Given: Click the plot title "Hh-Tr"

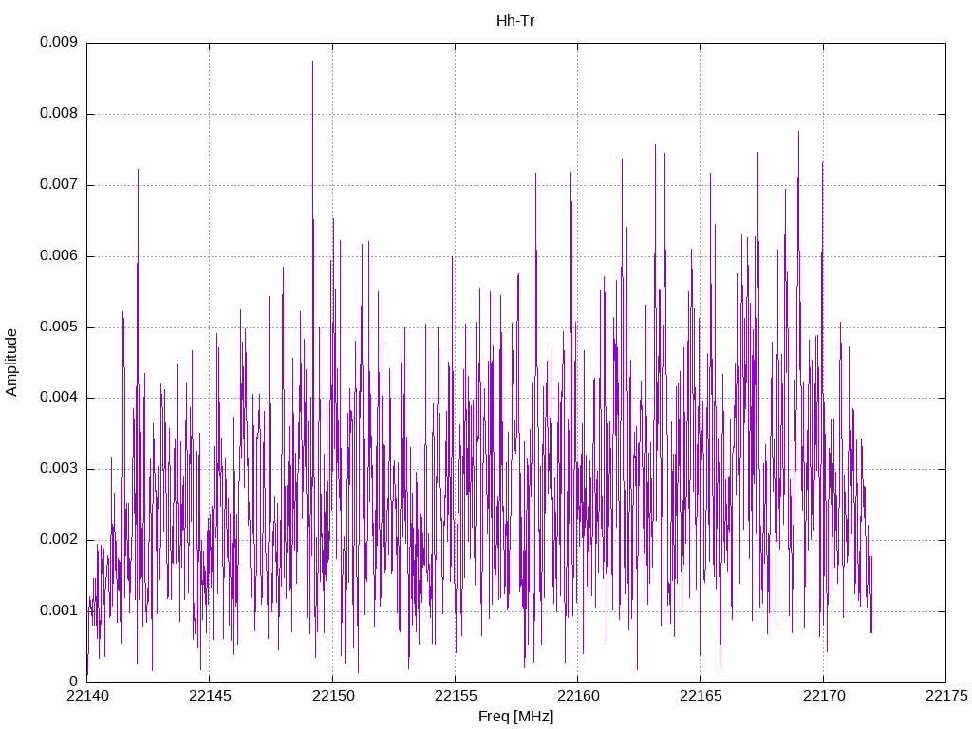Looking at the screenshot, I should coord(515,21).
